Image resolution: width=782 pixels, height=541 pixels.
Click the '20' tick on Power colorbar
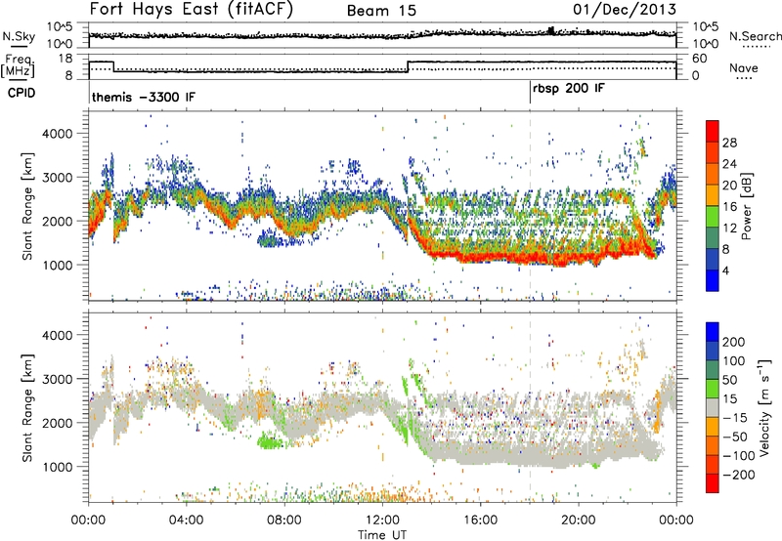[729, 186]
